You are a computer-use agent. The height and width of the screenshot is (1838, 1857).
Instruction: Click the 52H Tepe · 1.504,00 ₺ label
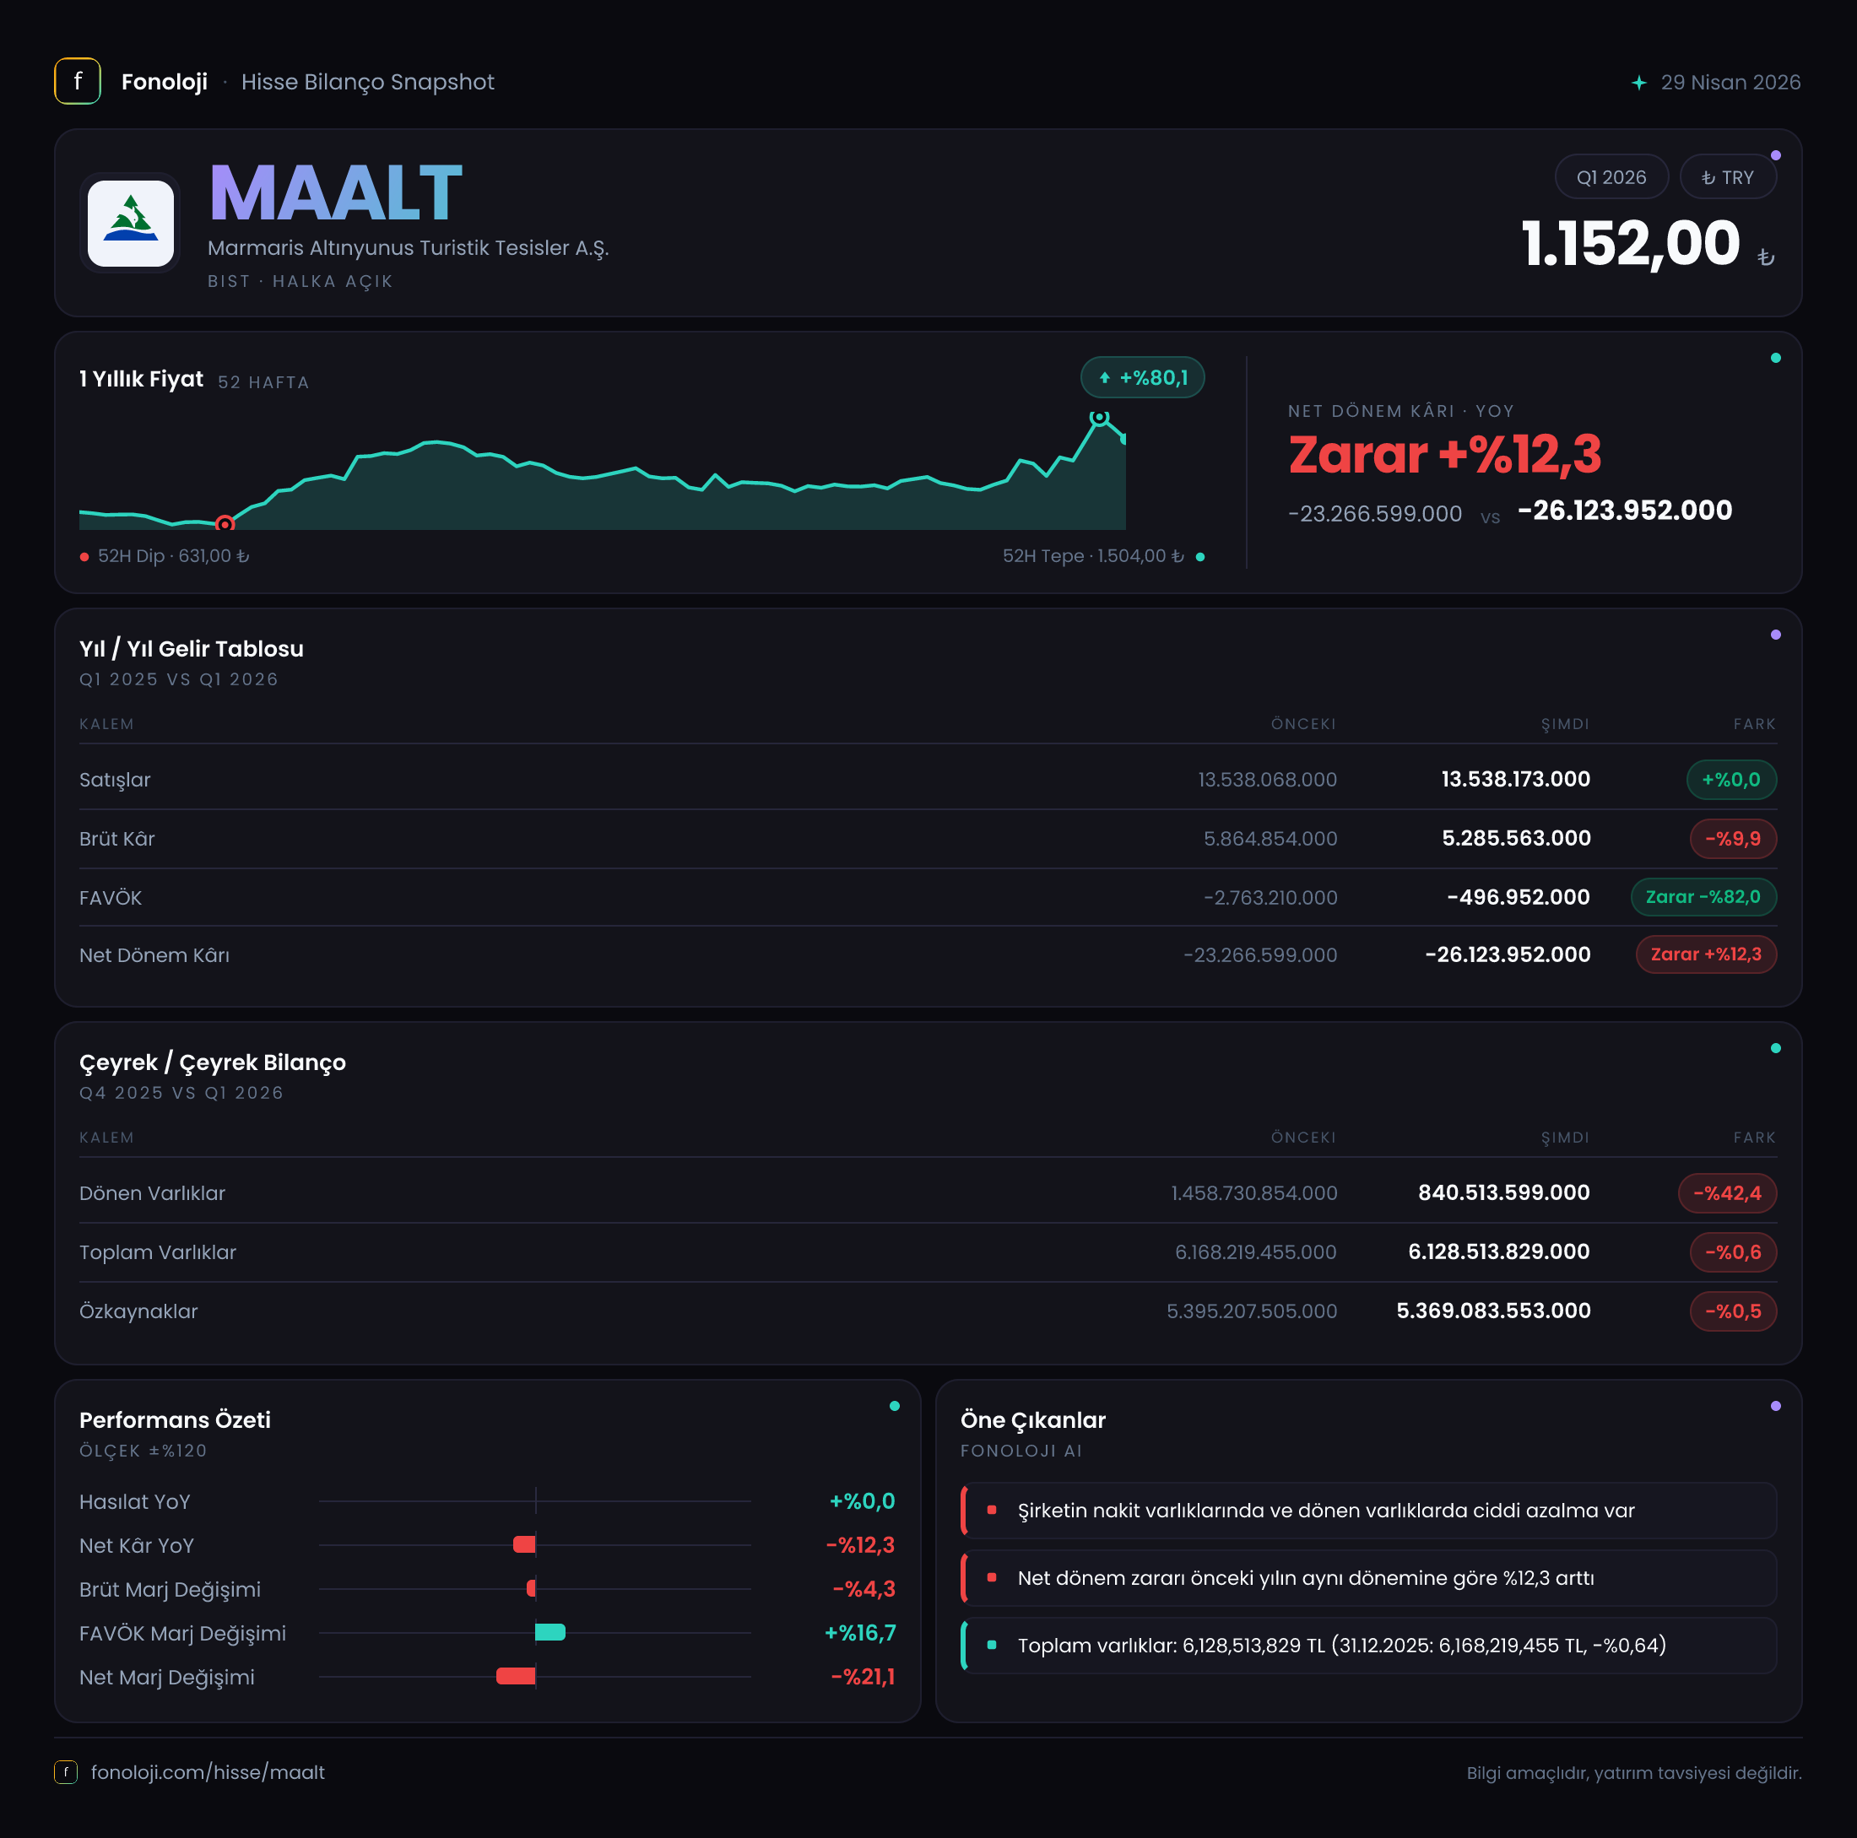click(x=1093, y=556)
